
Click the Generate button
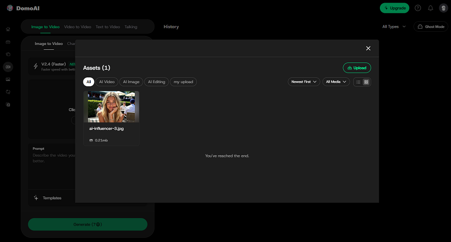pos(88,224)
